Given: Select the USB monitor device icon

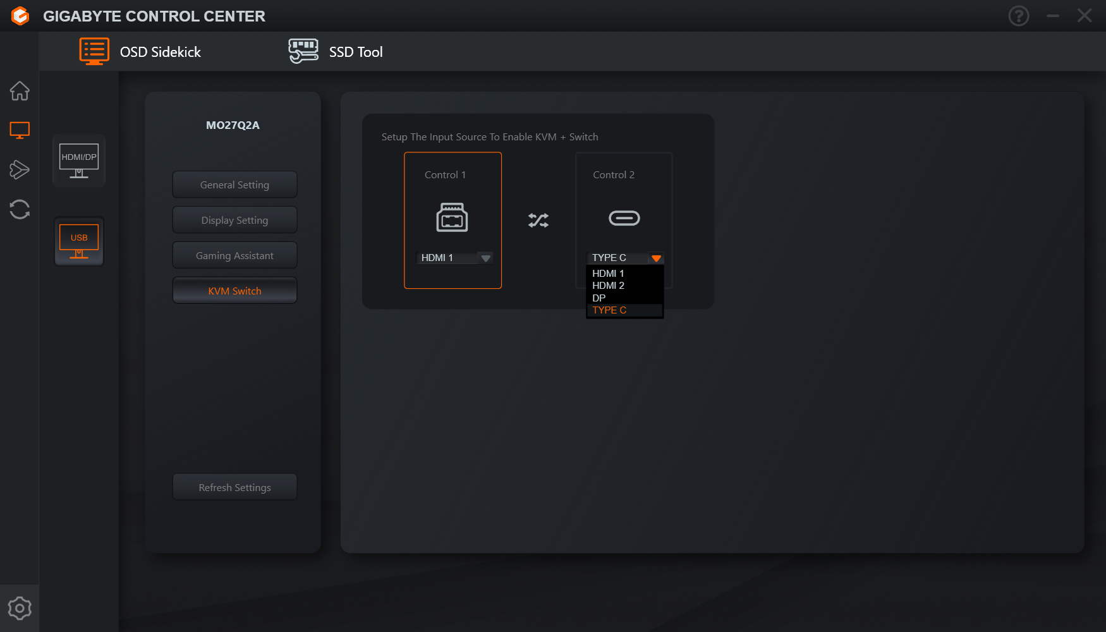Looking at the screenshot, I should (79, 241).
